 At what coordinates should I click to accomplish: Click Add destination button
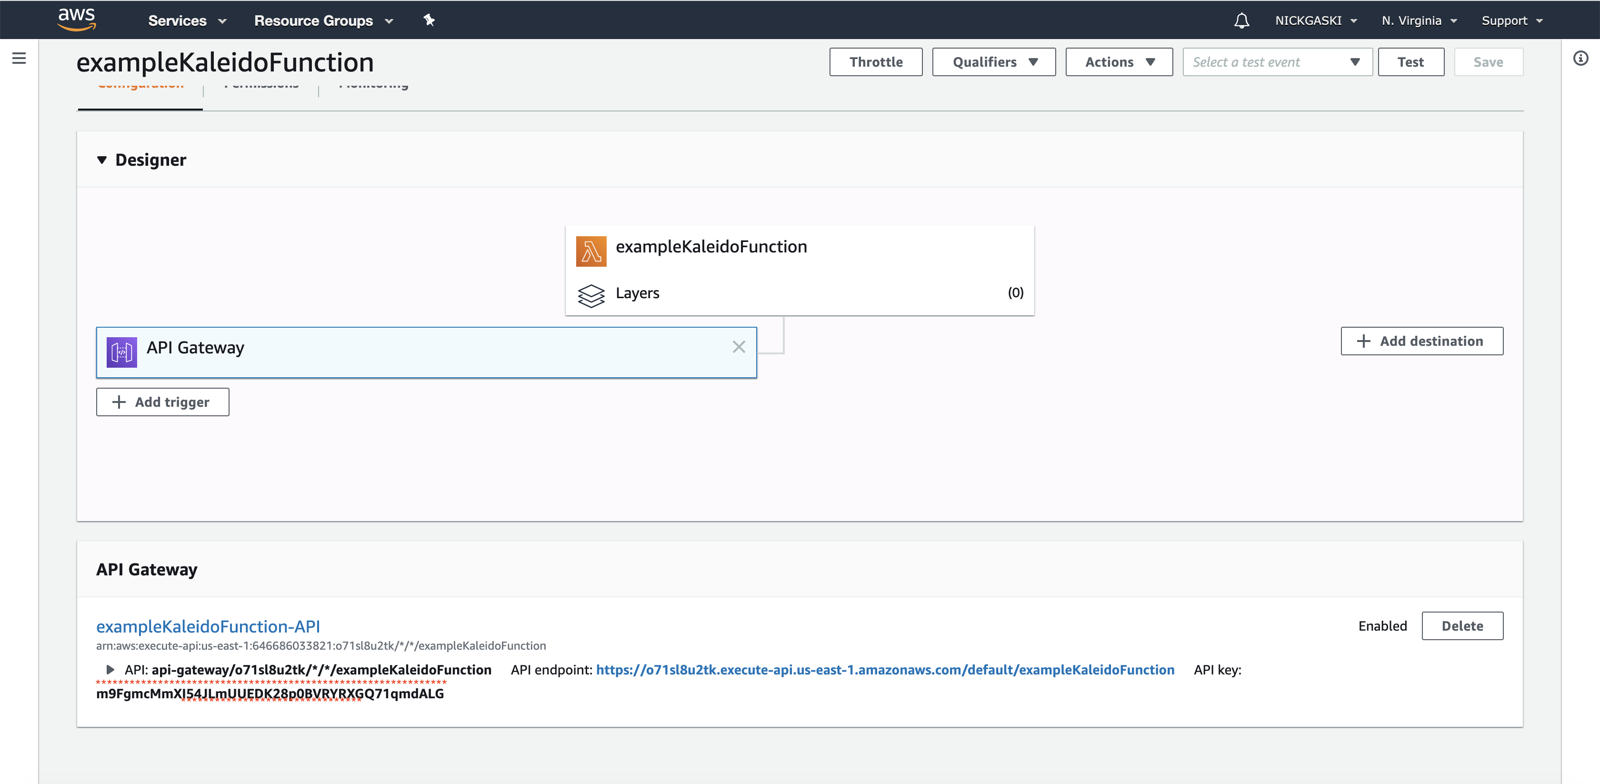[x=1422, y=341]
